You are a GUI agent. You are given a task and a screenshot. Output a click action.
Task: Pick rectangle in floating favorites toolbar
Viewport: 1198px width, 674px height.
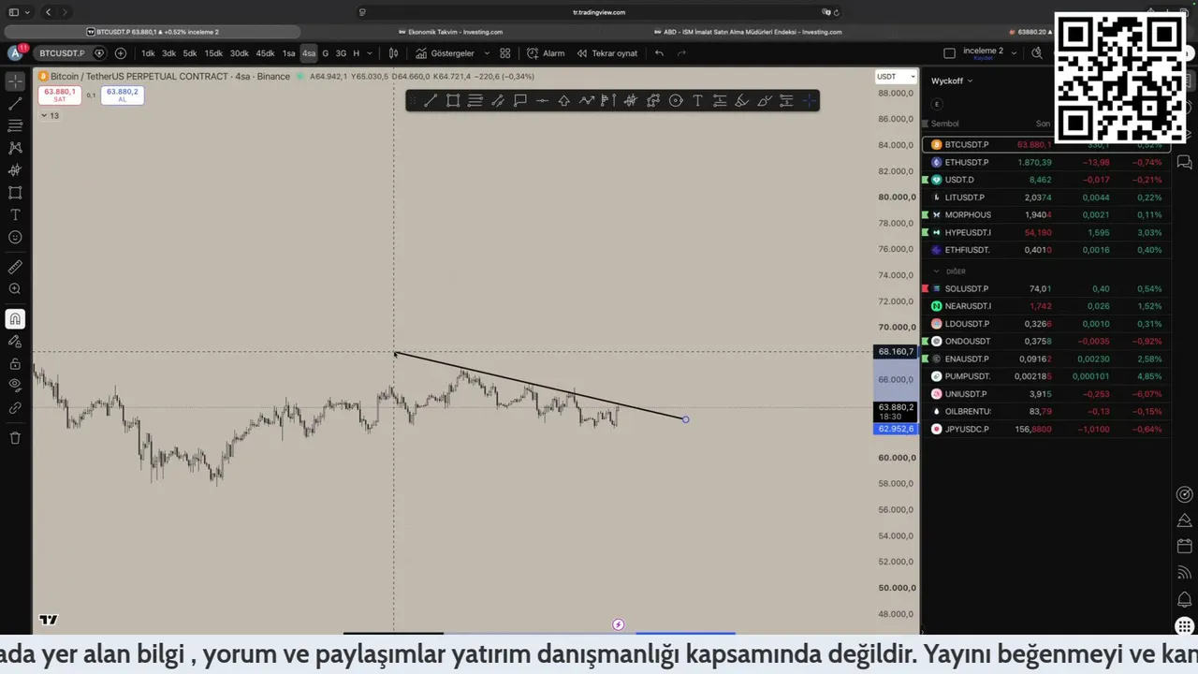pos(453,101)
